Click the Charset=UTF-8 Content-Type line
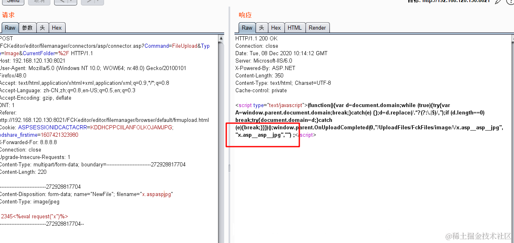Screen dimensions: 514x243 (x=283, y=83)
